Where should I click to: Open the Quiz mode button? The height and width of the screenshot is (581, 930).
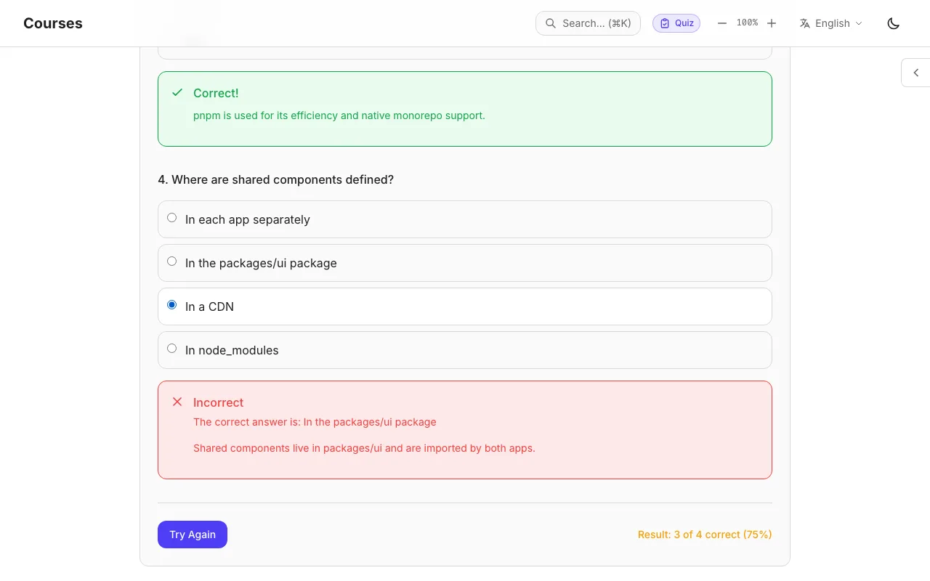(x=676, y=23)
